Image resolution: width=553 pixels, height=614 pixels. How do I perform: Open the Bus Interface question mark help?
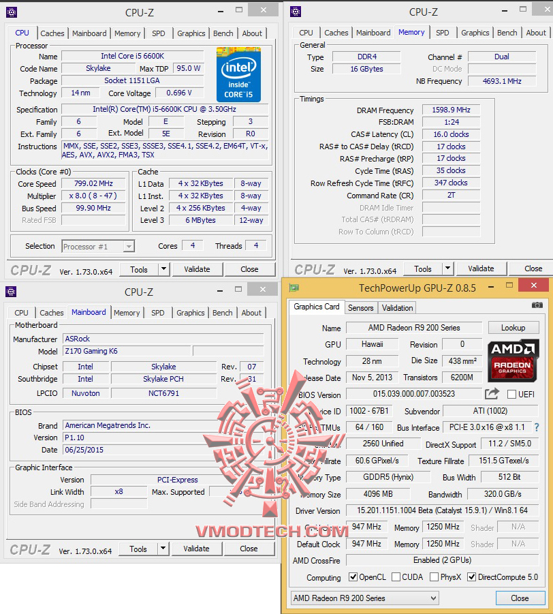coord(537,427)
